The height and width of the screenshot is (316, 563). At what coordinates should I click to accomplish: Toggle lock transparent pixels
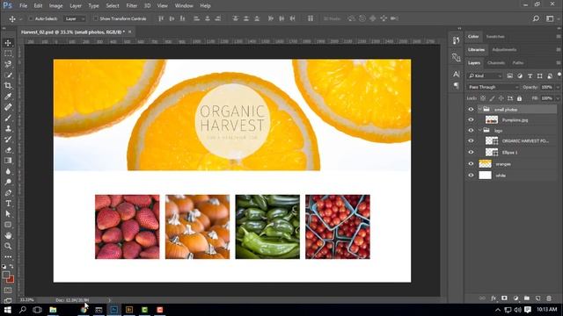(483, 98)
